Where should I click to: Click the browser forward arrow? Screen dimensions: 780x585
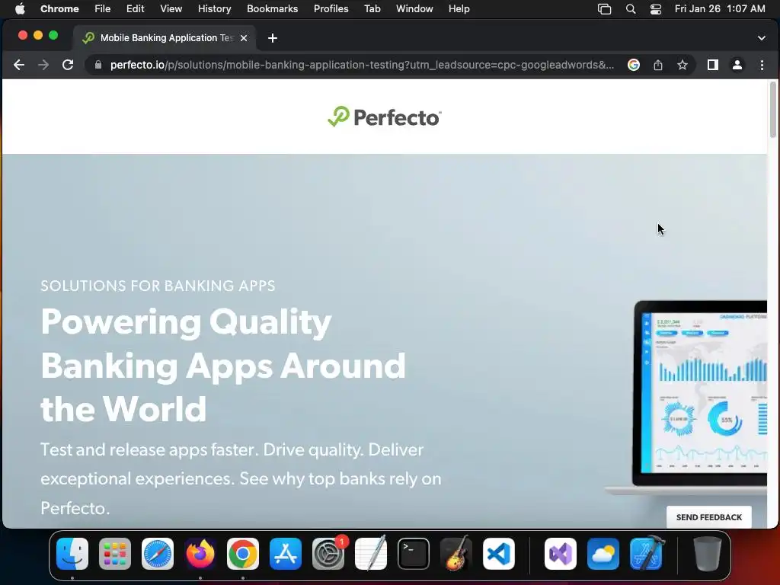(43, 65)
